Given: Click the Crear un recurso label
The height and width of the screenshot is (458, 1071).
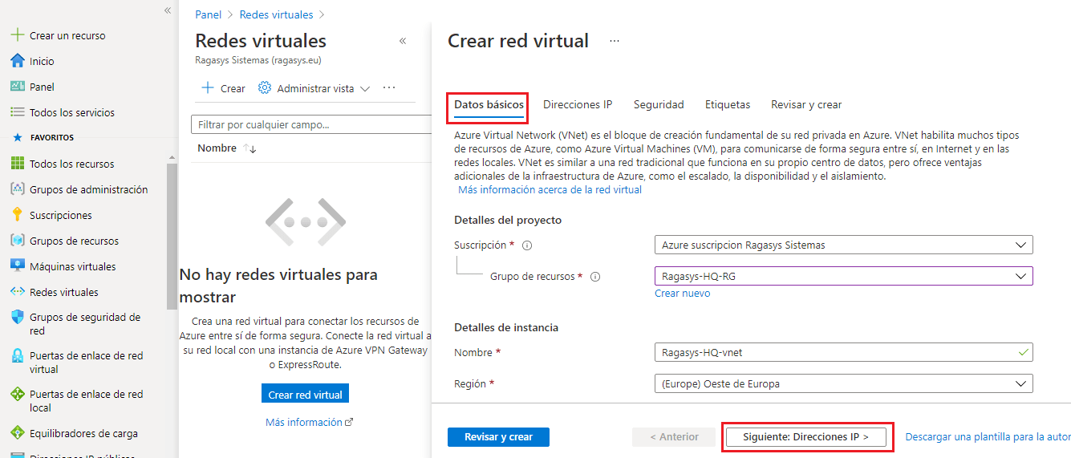Looking at the screenshot, I should 67,35.
